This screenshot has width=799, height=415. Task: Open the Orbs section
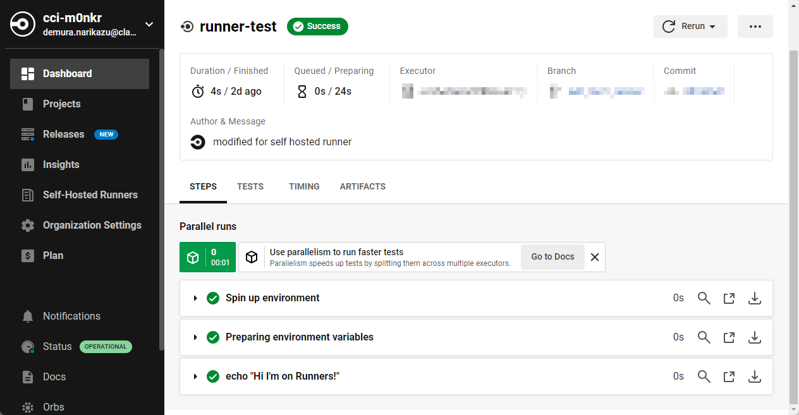click(x=54, y=407)
